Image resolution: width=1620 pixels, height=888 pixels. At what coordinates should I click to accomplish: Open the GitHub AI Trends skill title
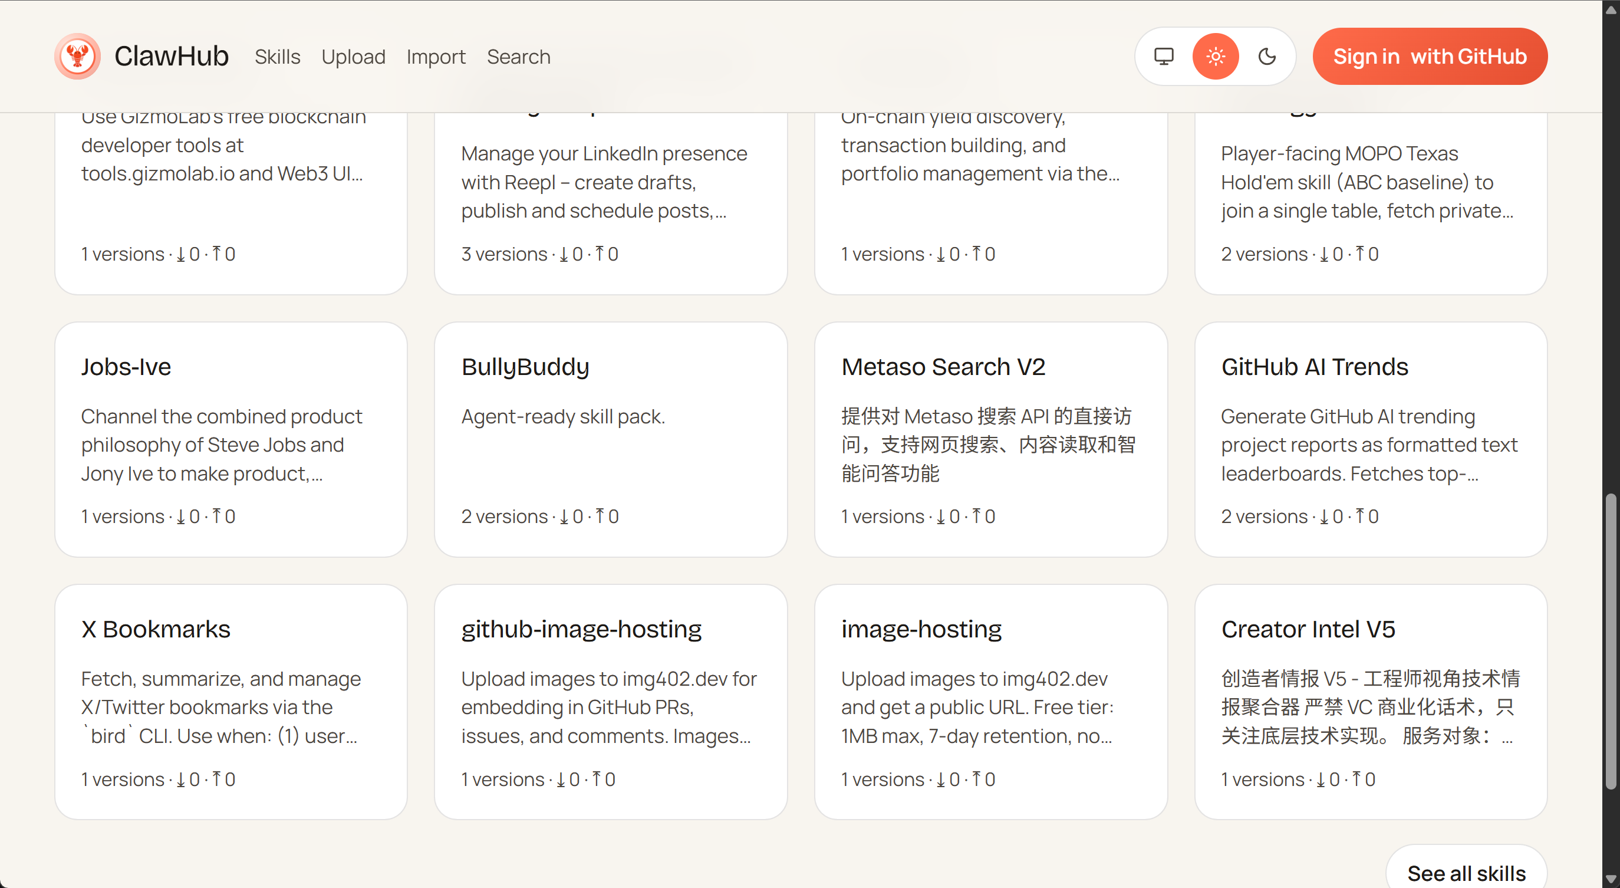1315,367
